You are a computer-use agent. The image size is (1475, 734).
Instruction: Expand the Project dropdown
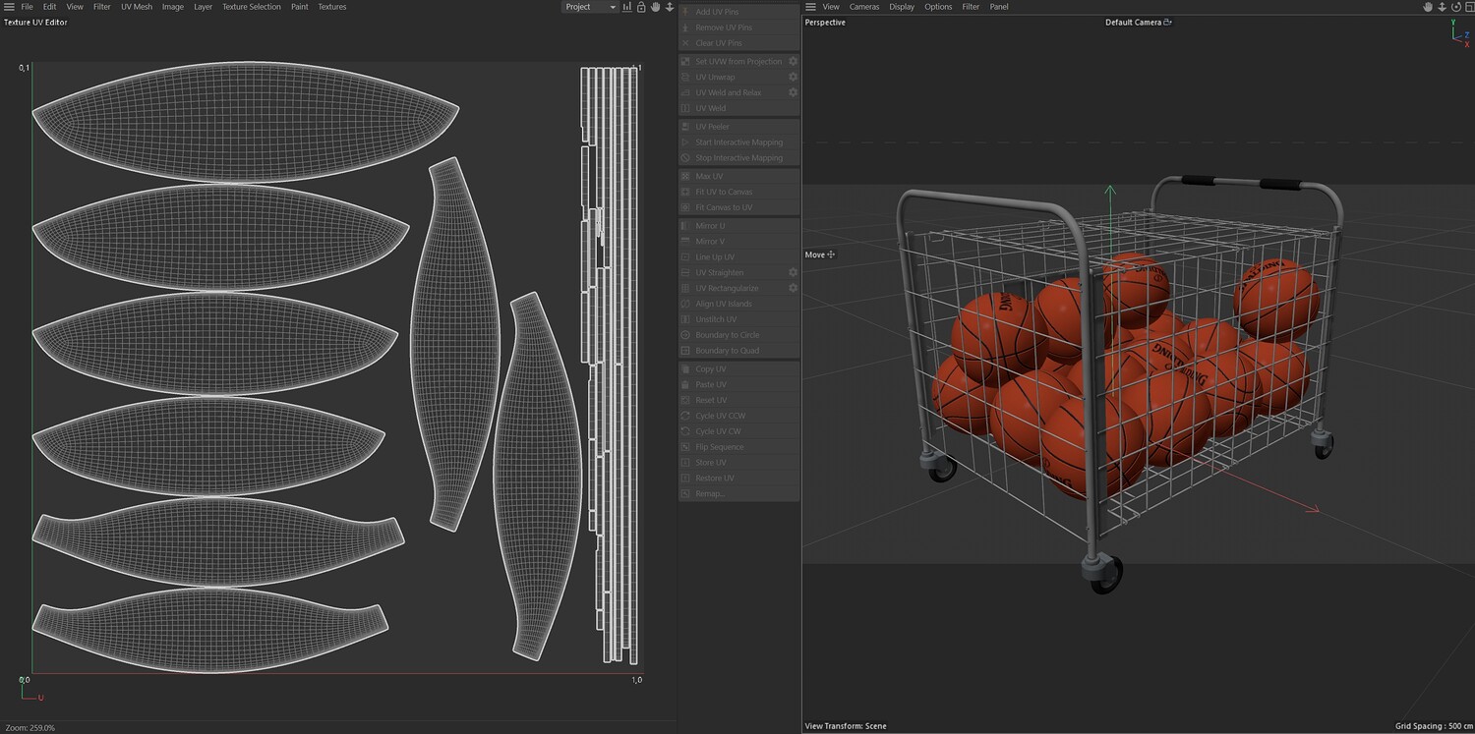click(x=590, y=7)
